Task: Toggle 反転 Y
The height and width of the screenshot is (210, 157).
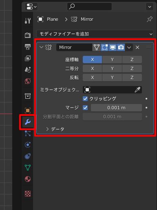Action: pos(112,77)
